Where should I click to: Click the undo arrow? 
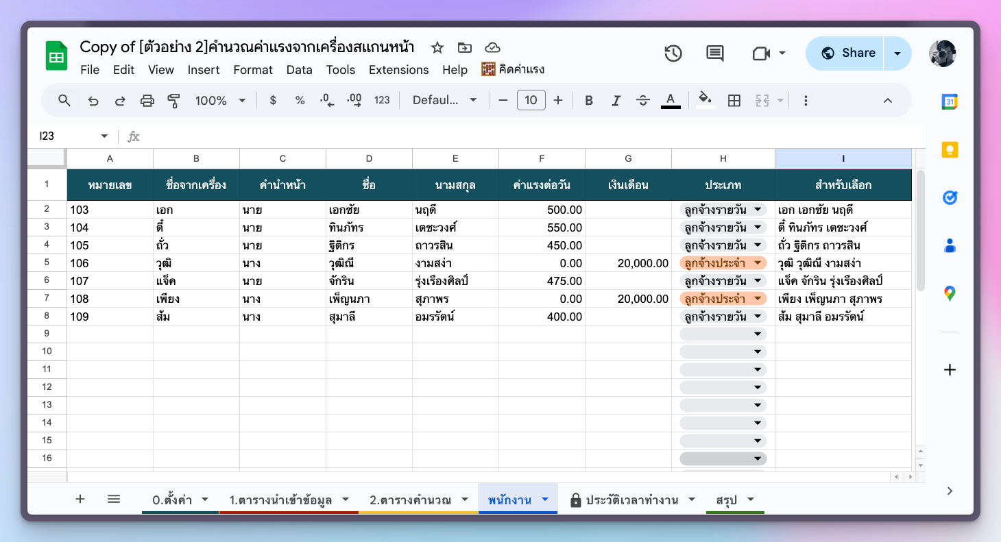93,100
